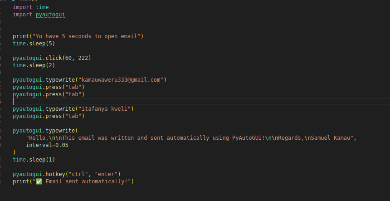
Task: Click the string "Yo have 5 seconds to open email"
Action: click(x=87, y=36)
